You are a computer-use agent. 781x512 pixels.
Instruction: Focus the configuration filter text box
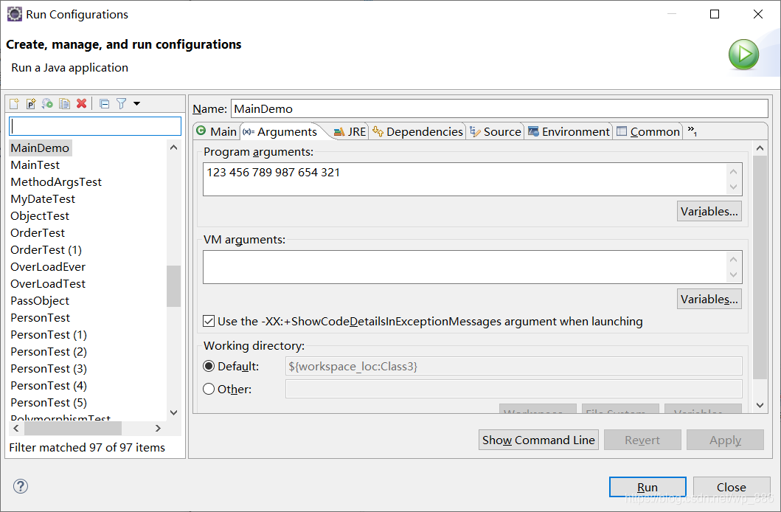(x=95, y=126)
